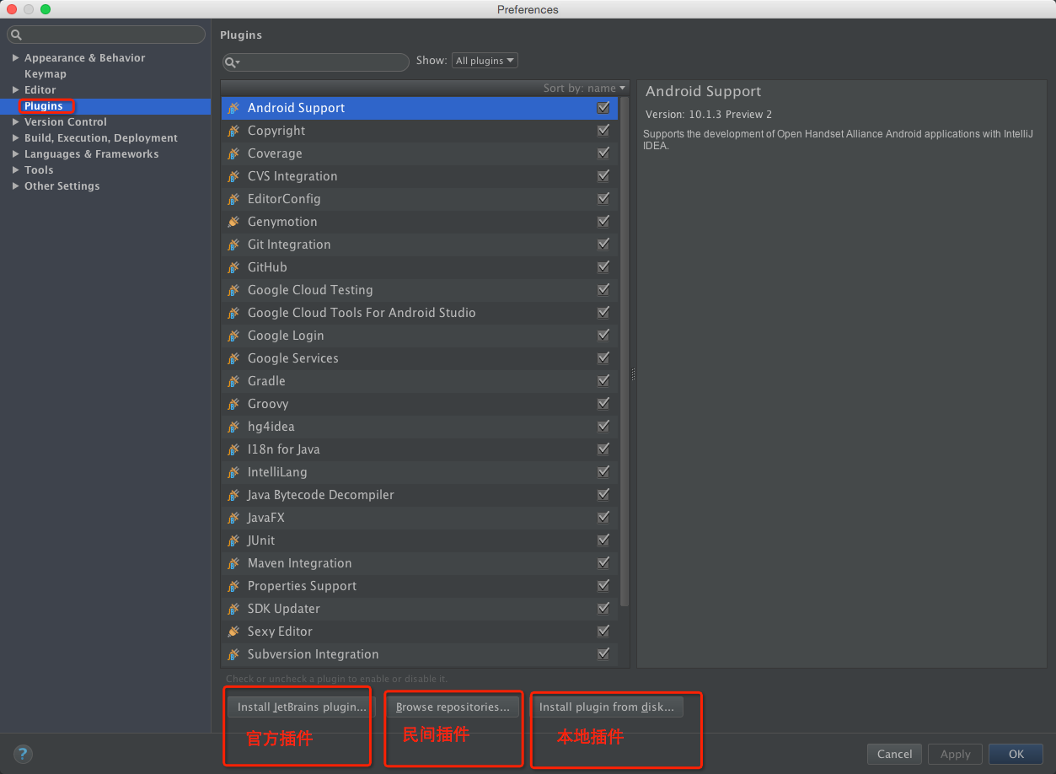Click the IntelliLang plugin icon
Viewport: 1056px width, 774px height.
click(233, 472)
